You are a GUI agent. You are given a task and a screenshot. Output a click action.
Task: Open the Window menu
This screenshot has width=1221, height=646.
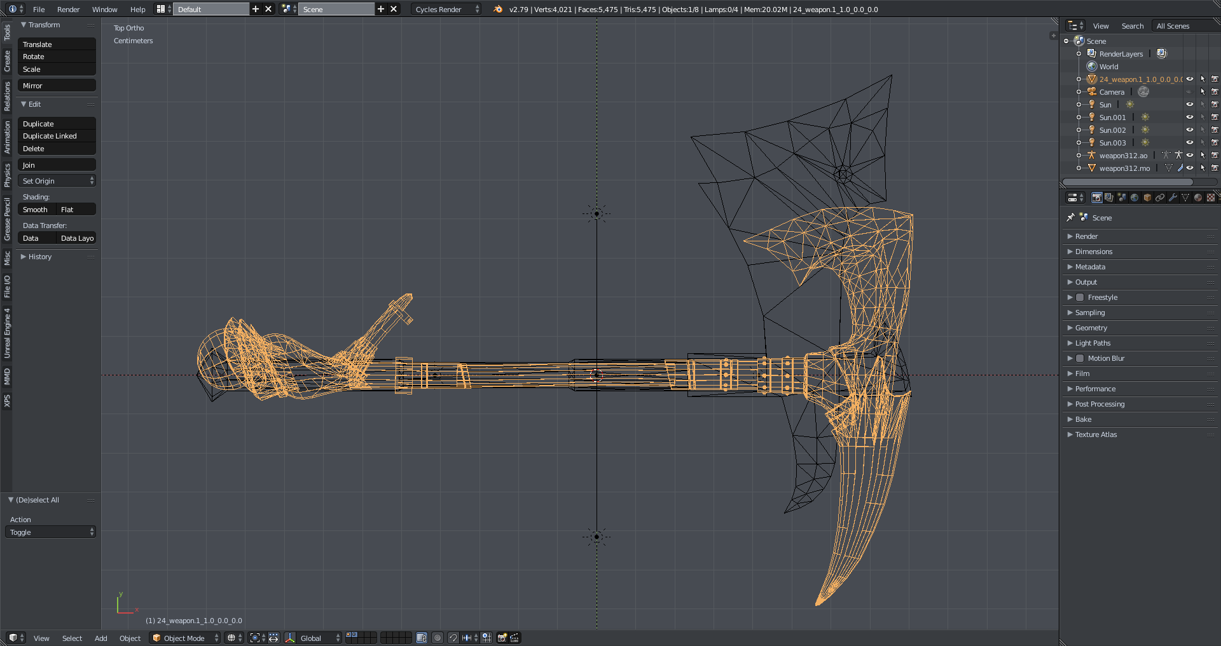click(104, 9)
